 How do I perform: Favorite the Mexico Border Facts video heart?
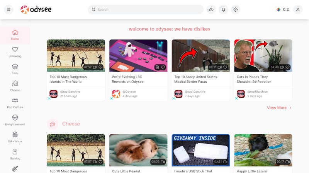point(225,67)
